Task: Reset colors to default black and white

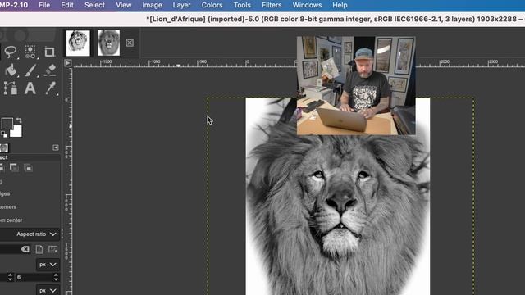Action: tap(4, 134)
